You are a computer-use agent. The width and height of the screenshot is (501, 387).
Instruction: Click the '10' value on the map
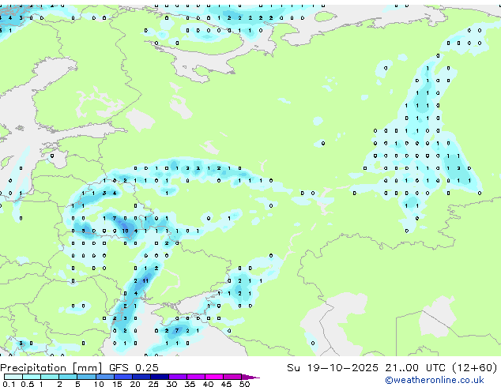click(125, 231)
